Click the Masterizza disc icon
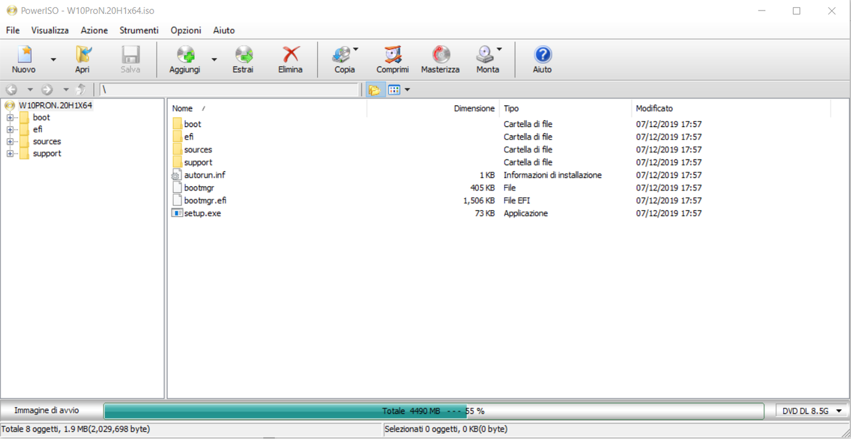Screen dimensions: 851x439 tap(440, 55)
